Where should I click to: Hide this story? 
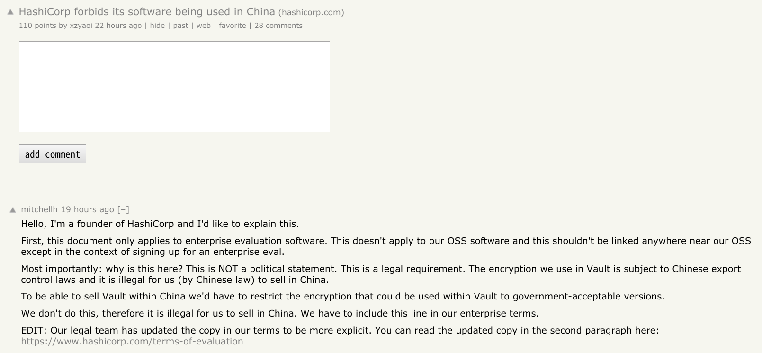click(157, 26)
